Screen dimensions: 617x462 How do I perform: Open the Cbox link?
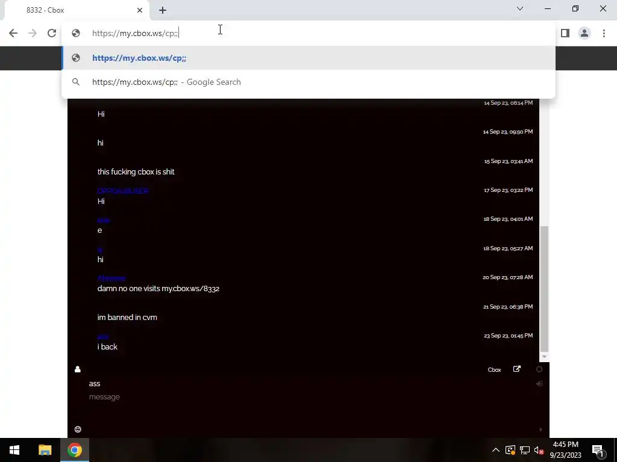494,370
